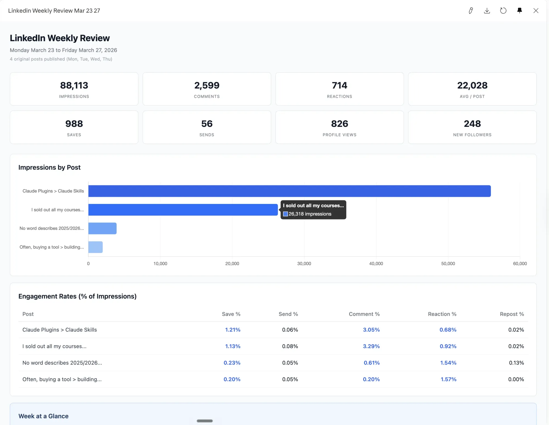The height and width of the screenshot is (425, 549).
Task: Click the 0.23% save rate value
Action: [232, 363]
